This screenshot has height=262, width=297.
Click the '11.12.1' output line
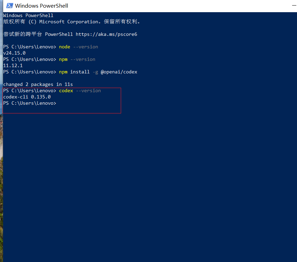coord(13,65)
